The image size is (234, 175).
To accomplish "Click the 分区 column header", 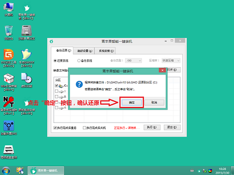I will coord(58,80).
